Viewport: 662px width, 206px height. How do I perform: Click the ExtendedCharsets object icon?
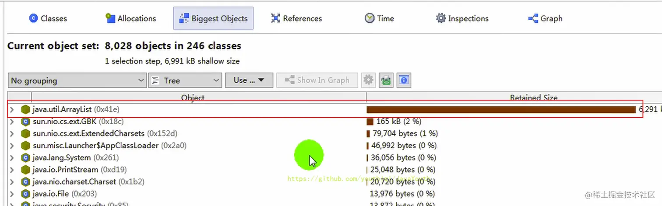click(x=25, y=133)
